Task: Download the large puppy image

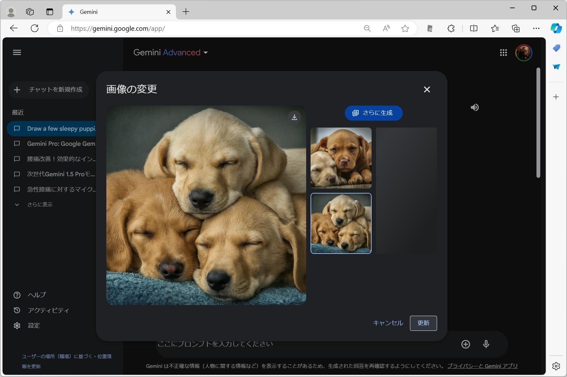Action: pyautogui.click(x=294, y=117)
